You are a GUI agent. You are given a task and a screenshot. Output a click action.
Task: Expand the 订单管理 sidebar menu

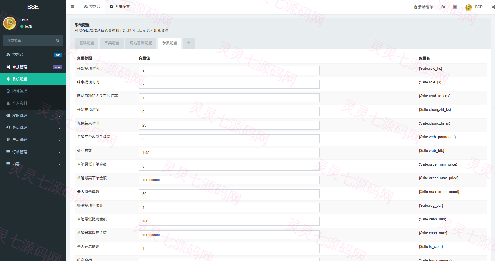coord(33,152)
